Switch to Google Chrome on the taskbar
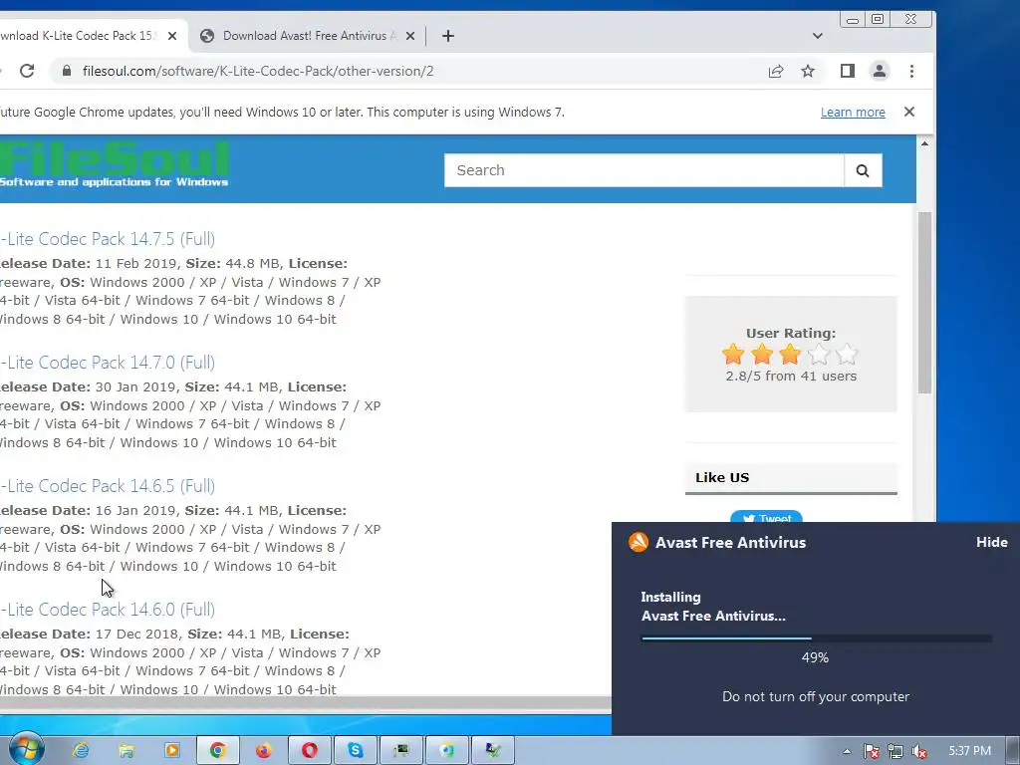Screen dimensions: 1020x765 [x=218, y=751]
